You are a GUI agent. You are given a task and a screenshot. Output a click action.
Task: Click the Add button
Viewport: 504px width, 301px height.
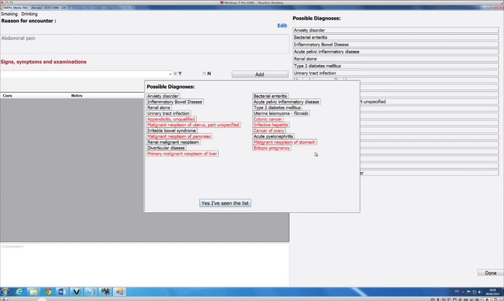[x=260, y=74]
